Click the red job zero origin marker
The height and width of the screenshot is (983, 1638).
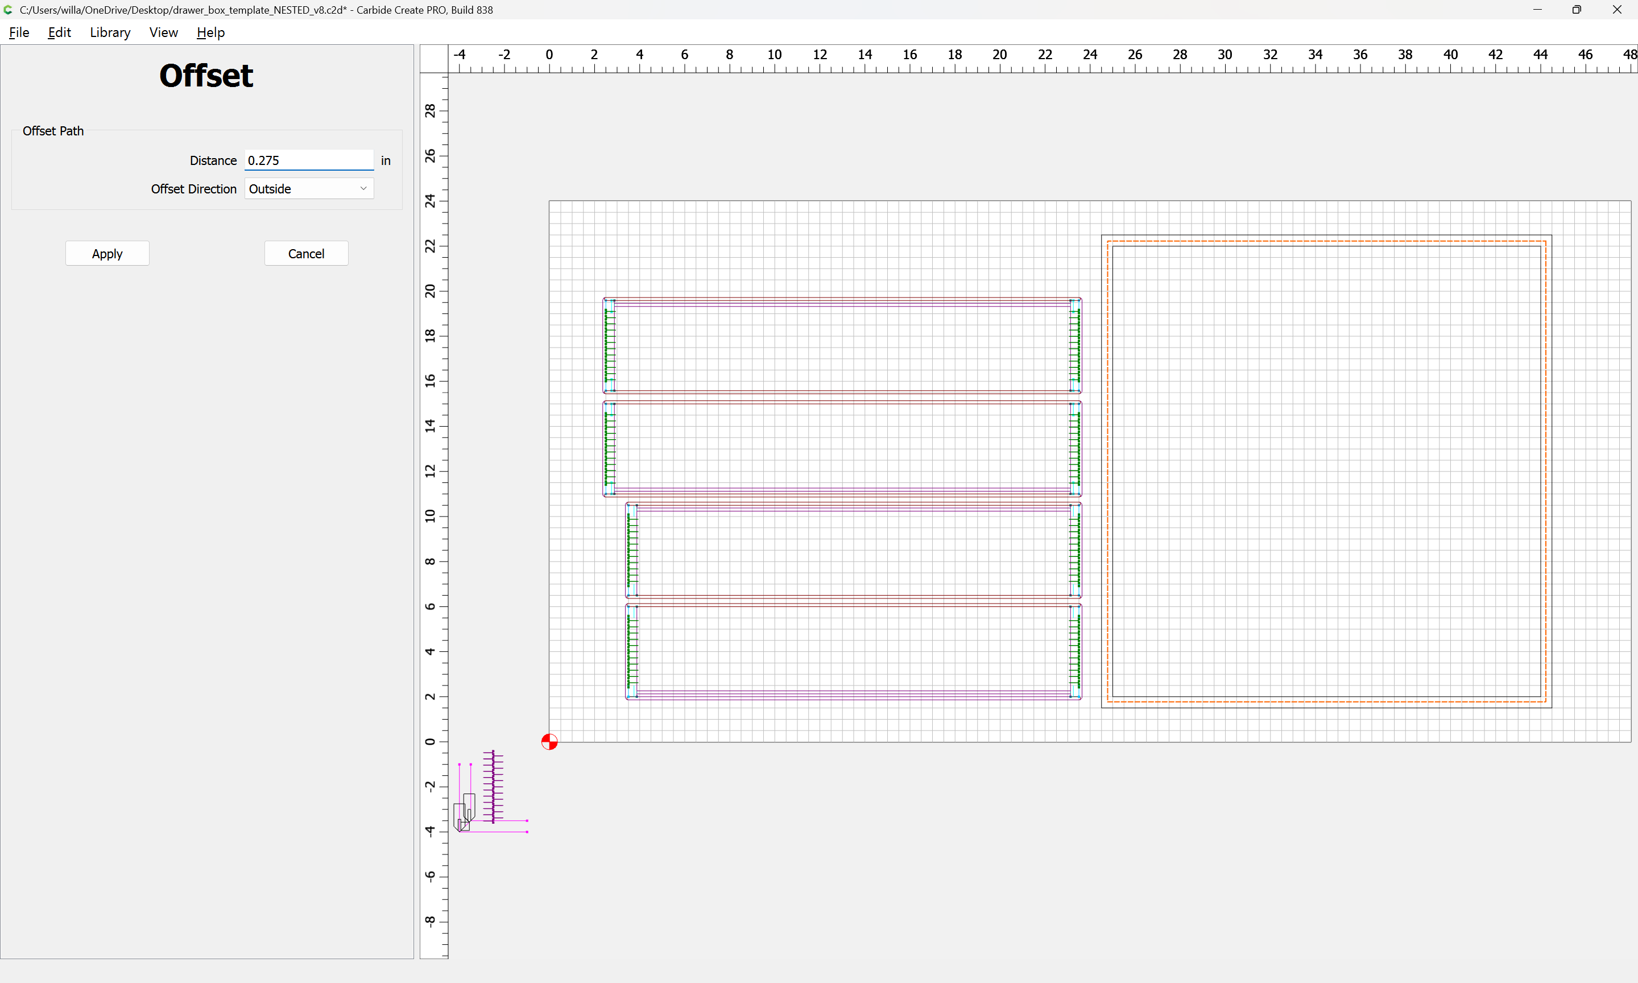pyautogui.click(x=549, y=741)
